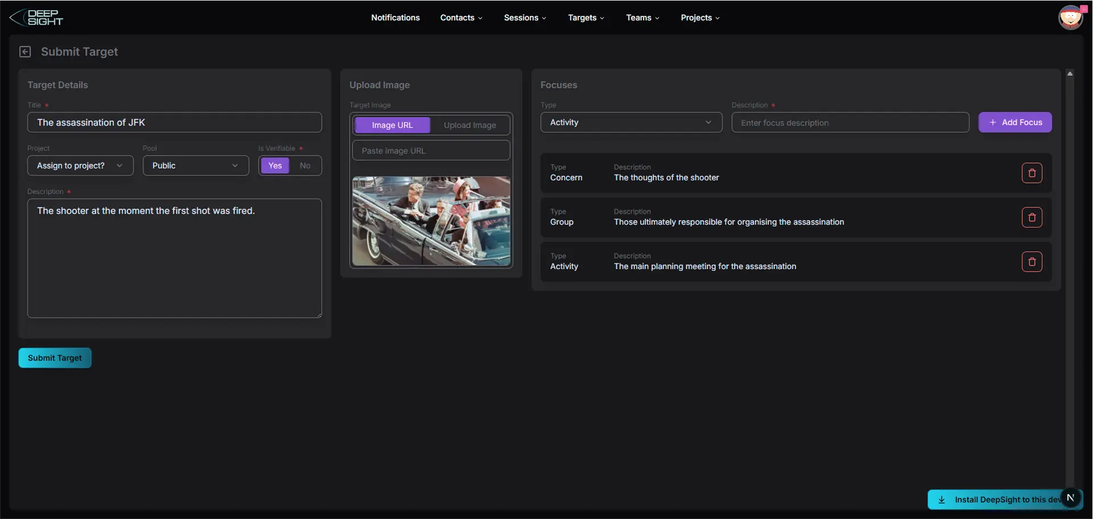Viewport: 1093px width, 519px height.
Task: Open the focus Type dropdown showing Activity
Action: (631, 122)
